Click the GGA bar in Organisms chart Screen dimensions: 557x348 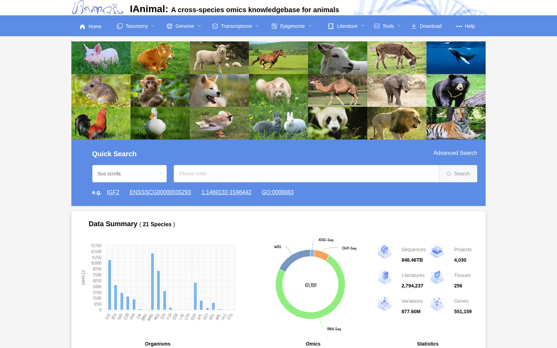tap(195, 296)
